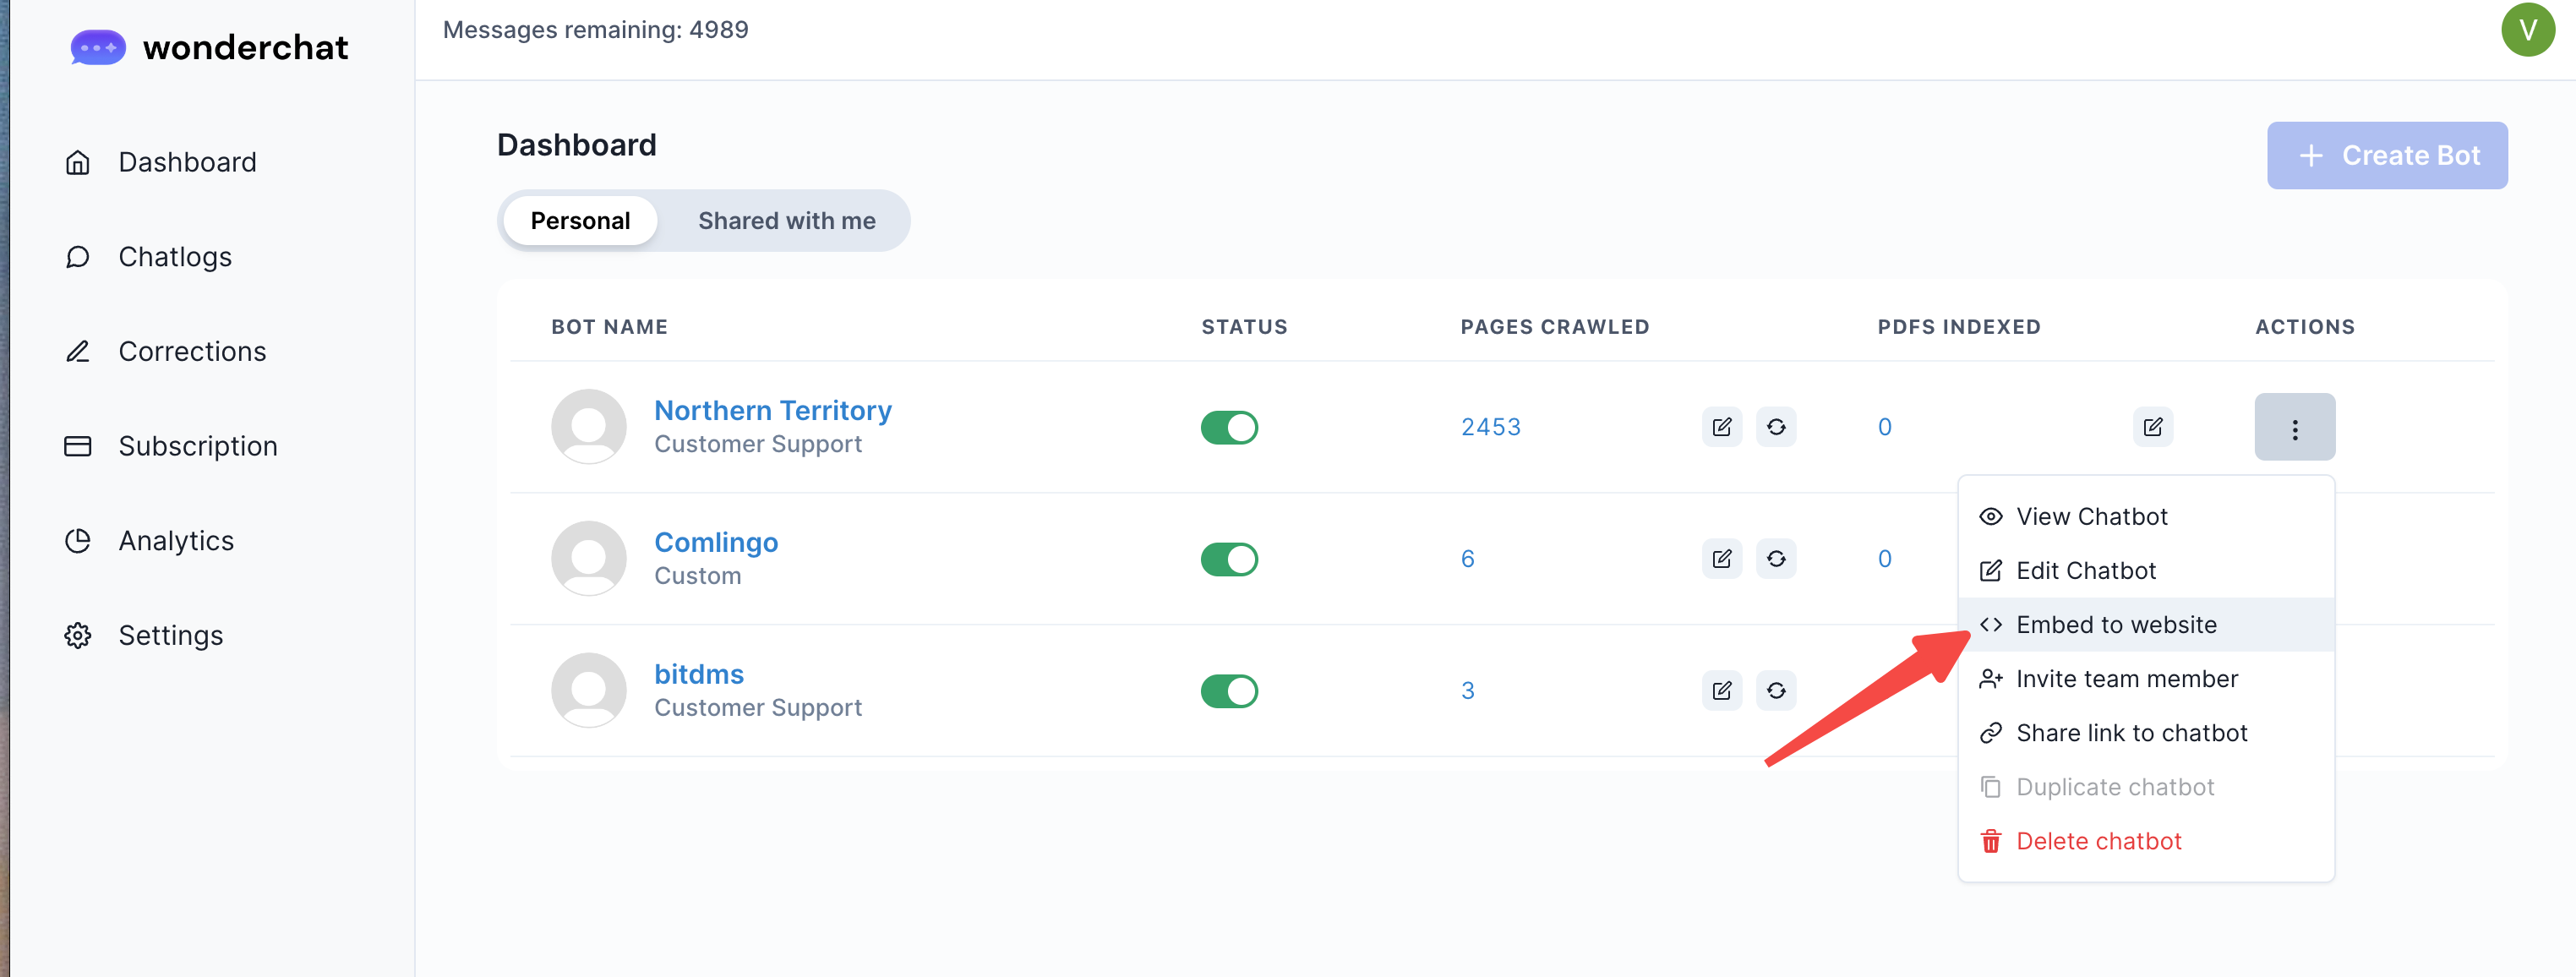The height and width of the screenshot is (977, 2576).
Task: Click the refresh crawl icon for Northern Territory
Action: [x=1775, y=427]
